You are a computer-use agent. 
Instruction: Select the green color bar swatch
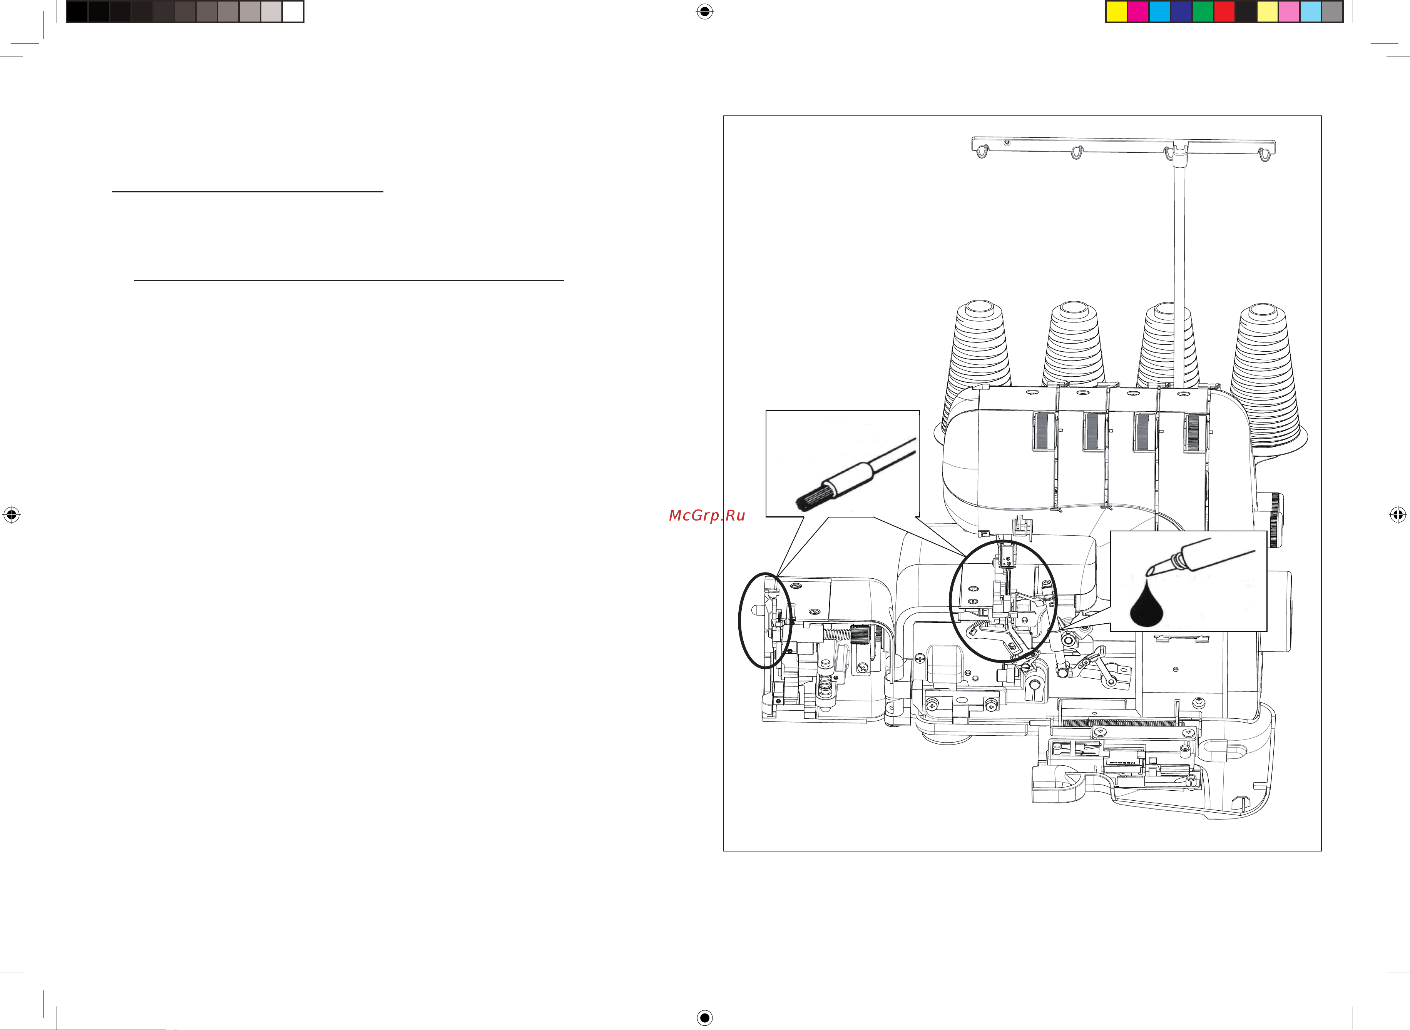(1203, 12)
